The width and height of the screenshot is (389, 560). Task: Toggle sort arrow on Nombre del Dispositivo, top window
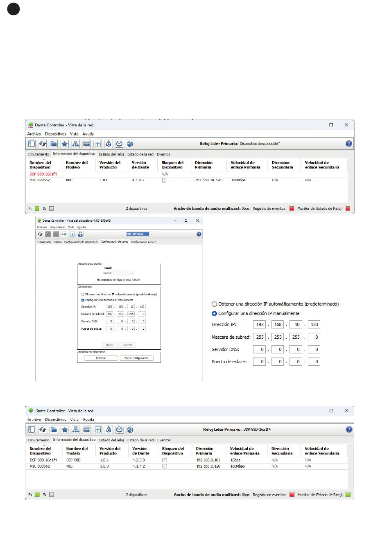(44, 160)
